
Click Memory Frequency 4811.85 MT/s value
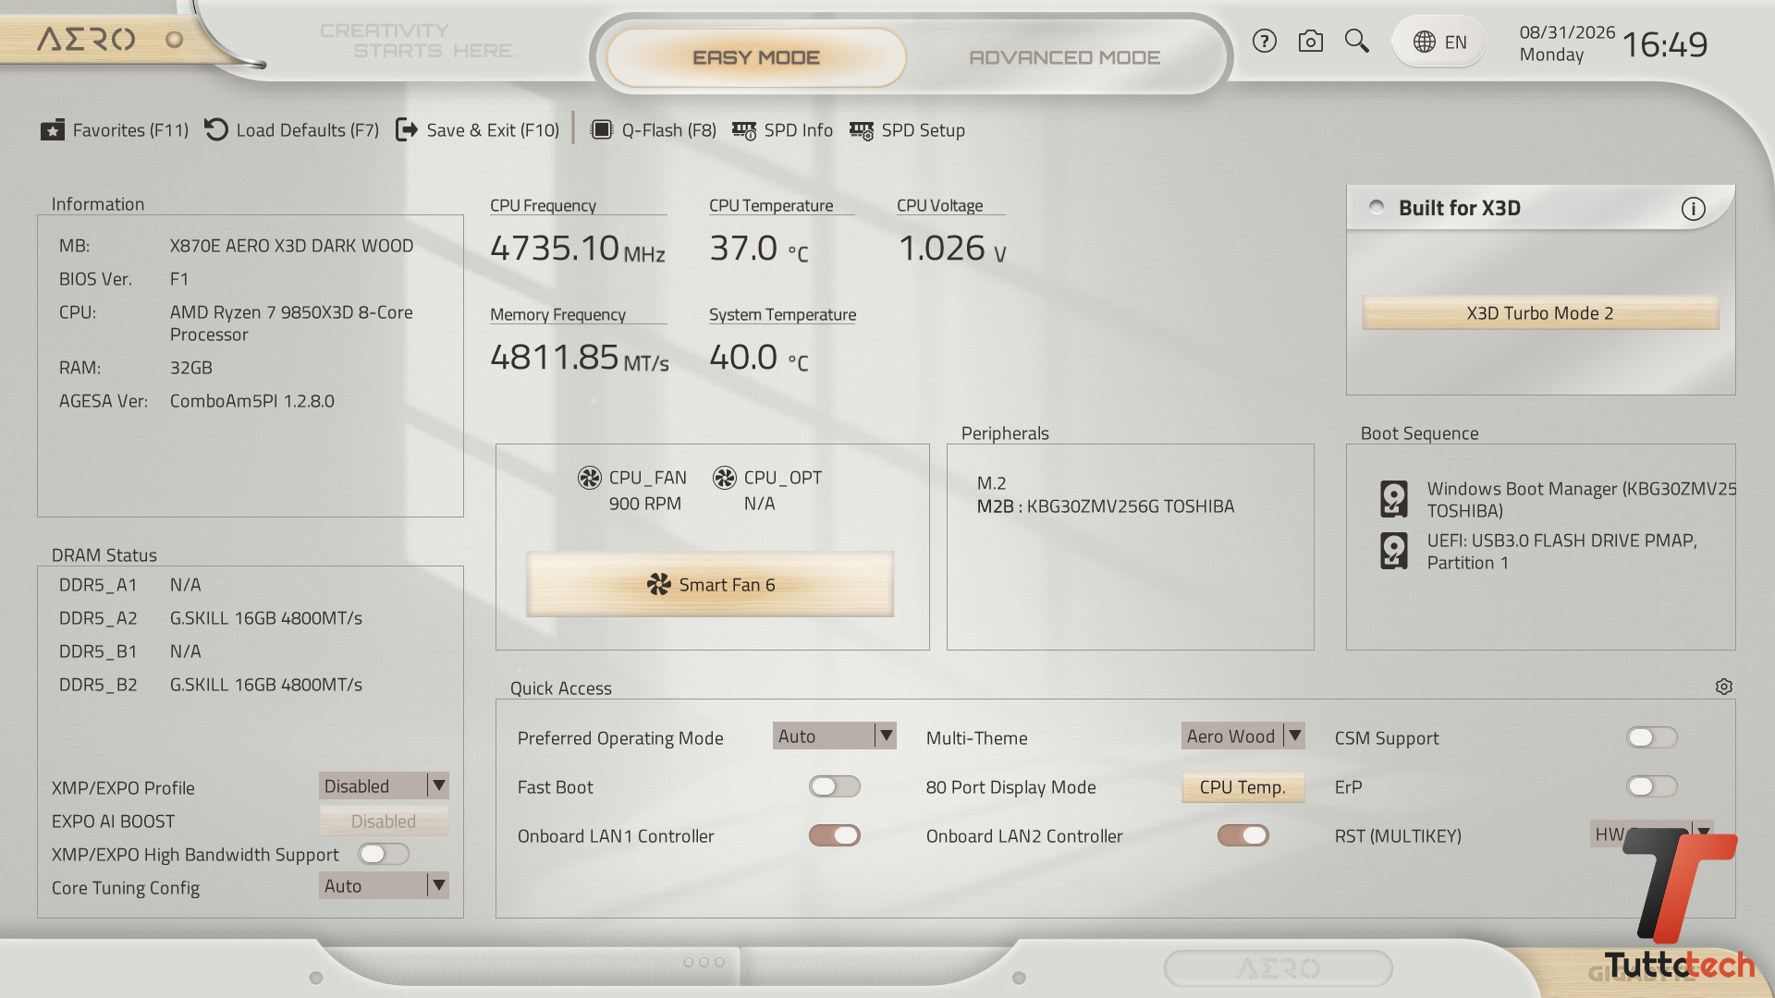pos(580,358)
